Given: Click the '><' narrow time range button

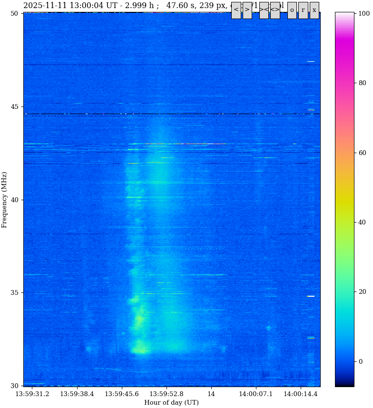Looking at the screenshot, I should coord(264,10).
